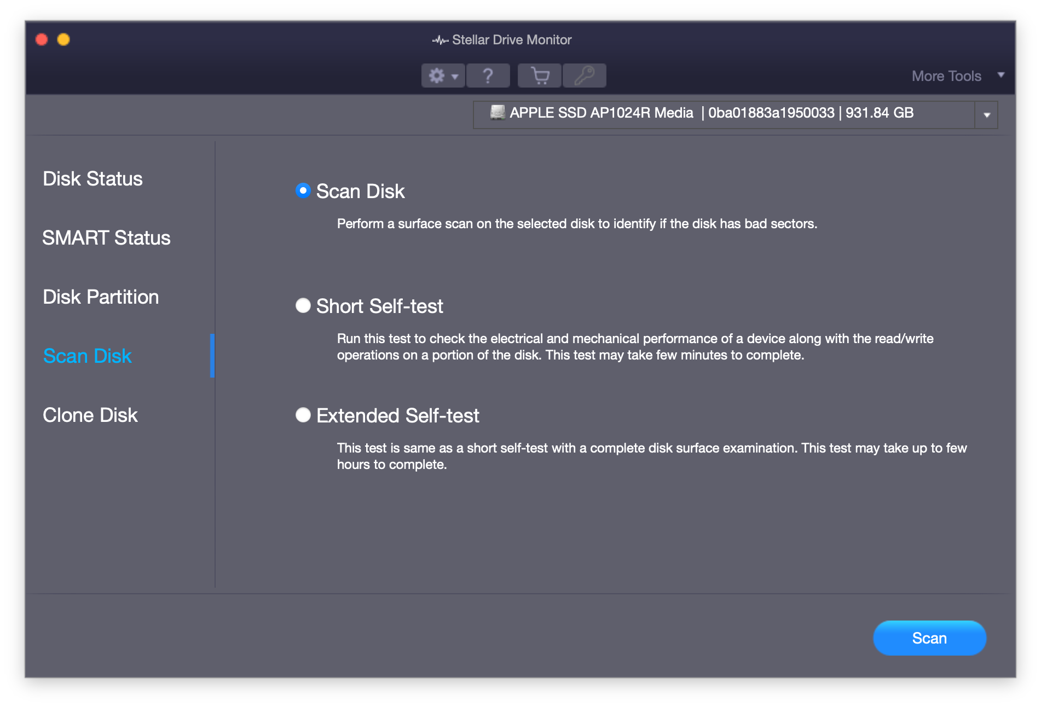Screen dimensions: 1041x707
Task: Click the registration key icon
Action: (x=583, y=76)
